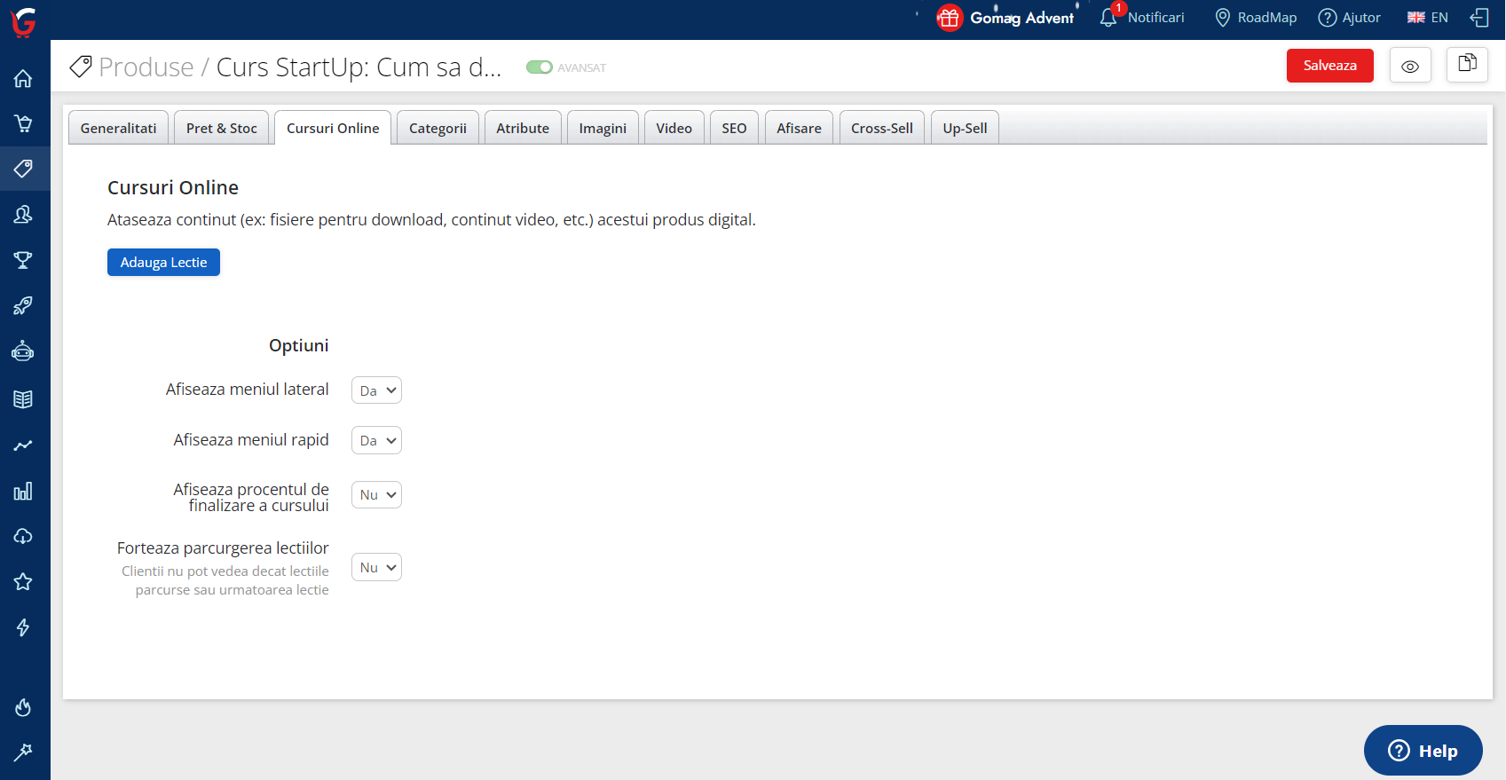Open the orders cart icon in sidebar

tap(23, 123)
